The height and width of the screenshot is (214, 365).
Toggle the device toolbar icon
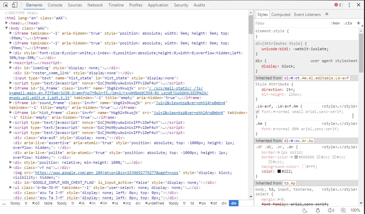15,5
